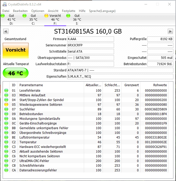Click the Rohwerte column header
This screenshot has width=176, height=181.
[x=154, y=85]
